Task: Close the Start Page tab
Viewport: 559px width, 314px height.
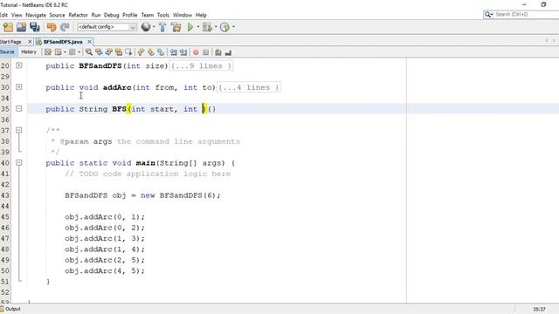Action: pos(30,42)
